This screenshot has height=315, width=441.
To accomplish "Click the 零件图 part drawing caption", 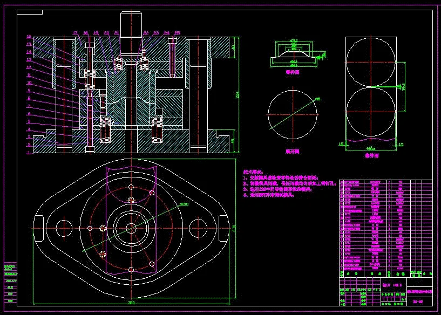I will point(293,72).
